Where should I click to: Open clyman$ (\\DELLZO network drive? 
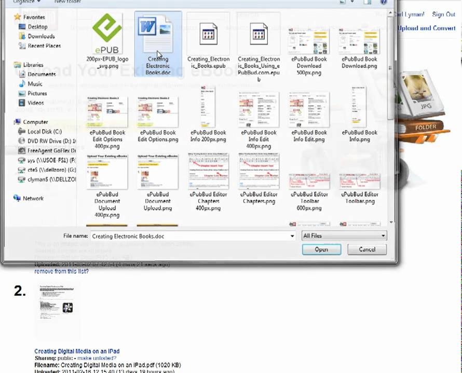pyautogui.click(x=51, y=179)
